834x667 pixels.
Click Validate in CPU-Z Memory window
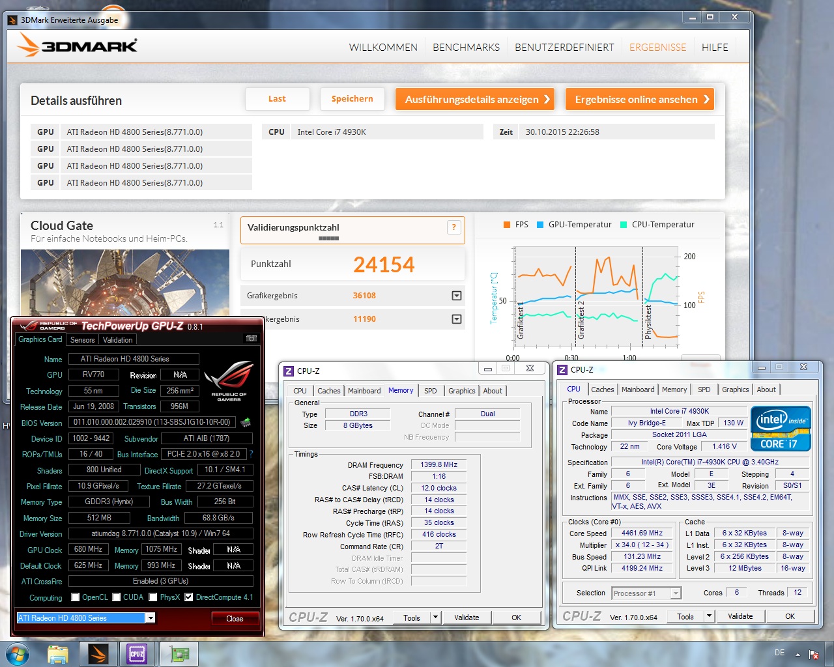pyautogui.click(x=467, y=617)
